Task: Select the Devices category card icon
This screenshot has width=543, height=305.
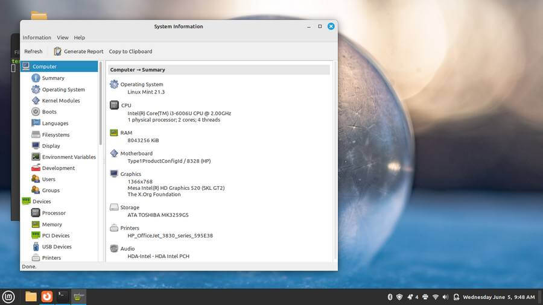Action: (26, 201)
